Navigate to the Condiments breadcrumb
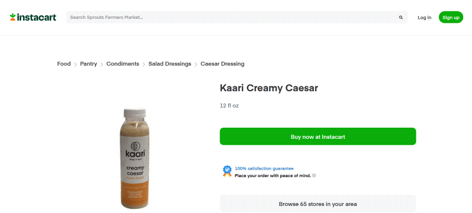472x213 pixels. click(x=123, y=64)
